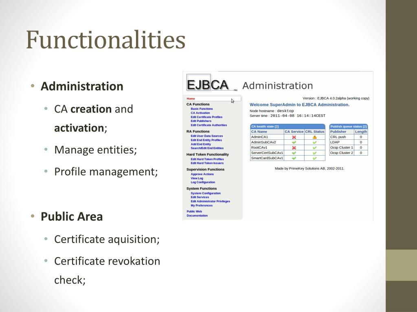The image size is (417, 312).
Task: Click the green check CA Service icon for AdminSubCAv2
Action: tap(294, 143)
